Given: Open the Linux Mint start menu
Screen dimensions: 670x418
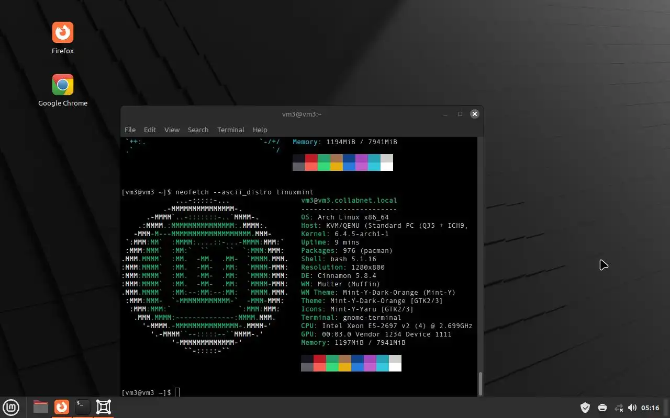Looking at the screenshot, I should click(12, 407).
